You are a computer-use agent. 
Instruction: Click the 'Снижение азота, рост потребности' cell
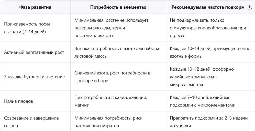(x=118, y=77)
